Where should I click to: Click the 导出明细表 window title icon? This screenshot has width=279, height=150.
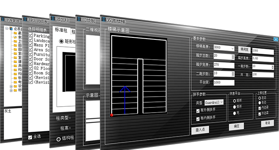25,19
